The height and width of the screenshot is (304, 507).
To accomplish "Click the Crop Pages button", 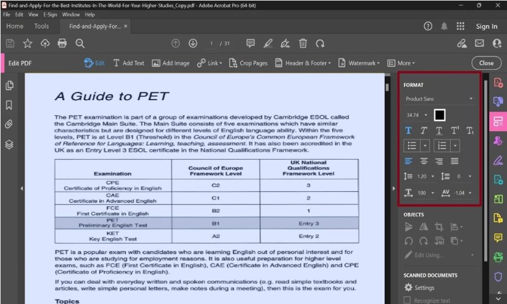I will 248,63.
